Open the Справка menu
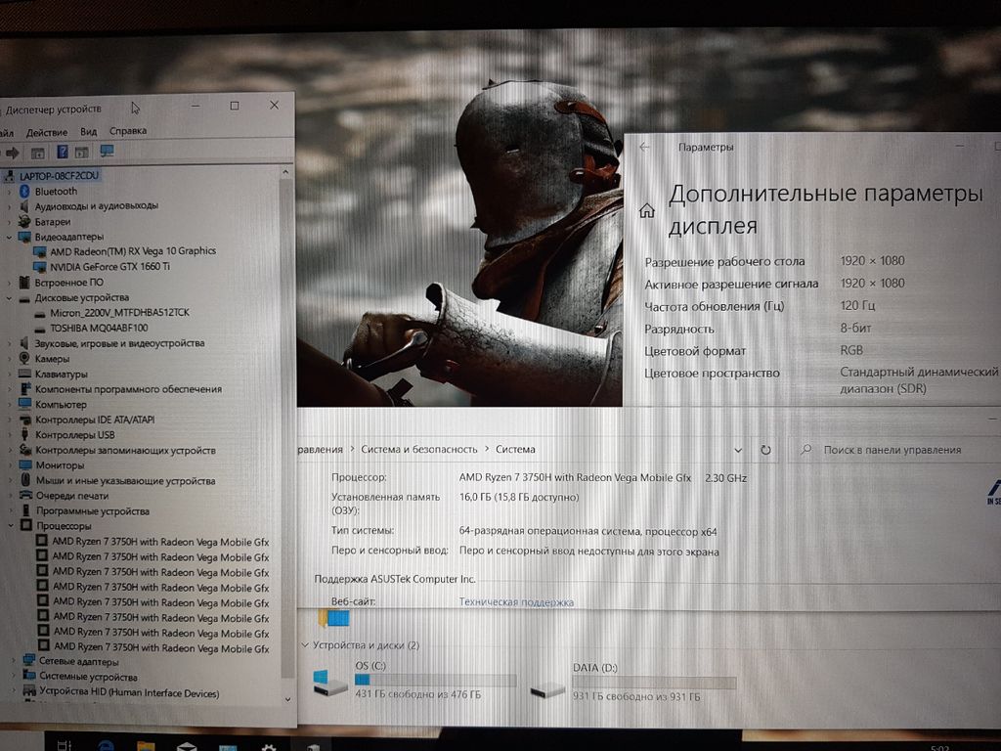This screenshot has height=751, width=1001. tap(128, 131)
